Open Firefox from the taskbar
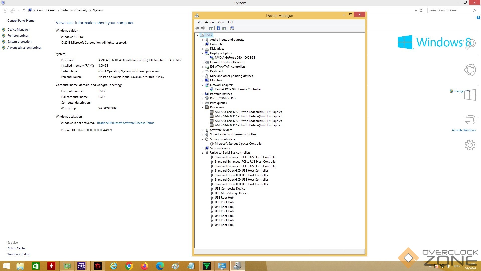 pos(145,266)
